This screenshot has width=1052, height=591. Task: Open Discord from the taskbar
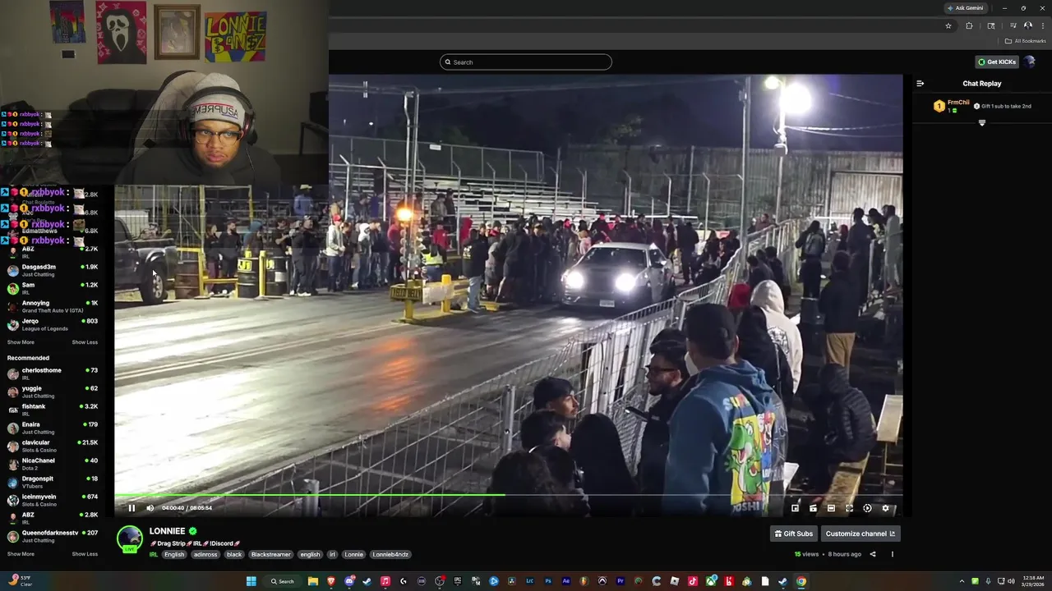[349, 581]
